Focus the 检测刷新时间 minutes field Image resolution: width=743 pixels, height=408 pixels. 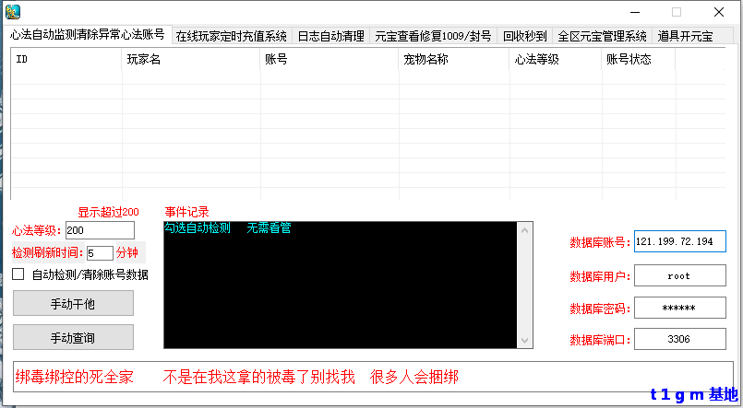tap(100, 252)
